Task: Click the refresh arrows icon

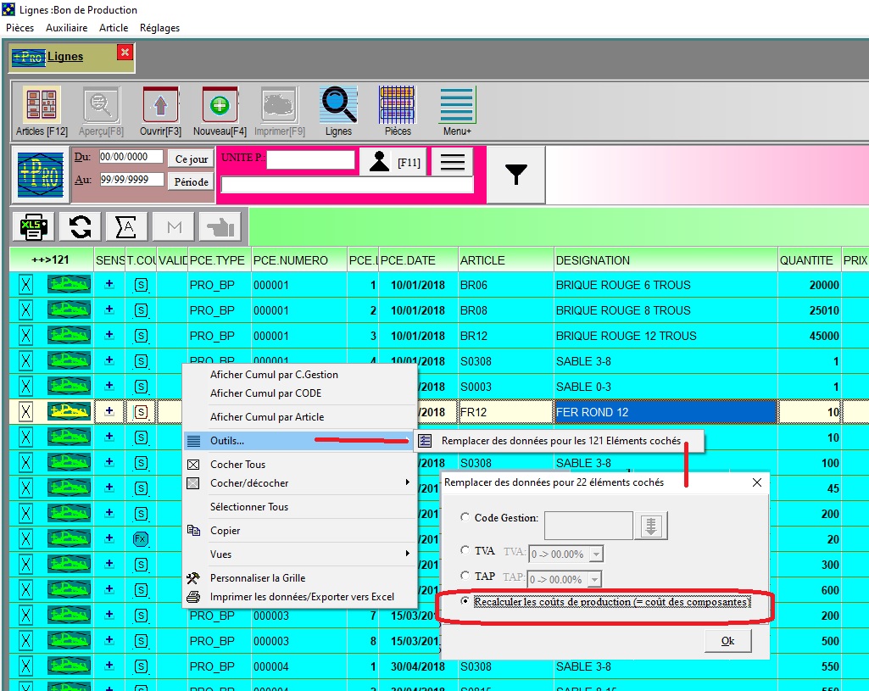Action: tap(81, 226)
